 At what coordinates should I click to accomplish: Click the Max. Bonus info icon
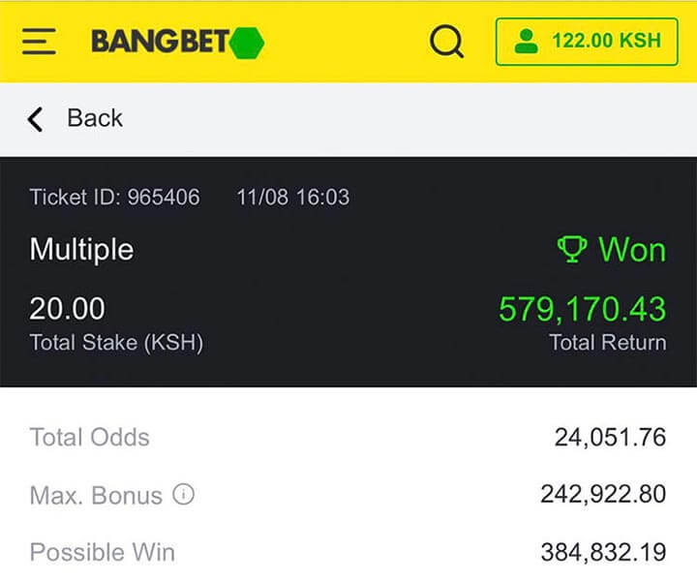pyautogui.click(x=183, y=495)
